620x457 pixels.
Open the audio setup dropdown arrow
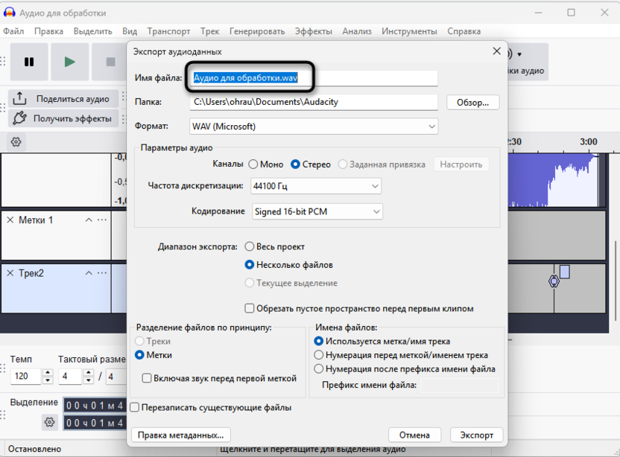pyautogui.click(x=519, y=54)
